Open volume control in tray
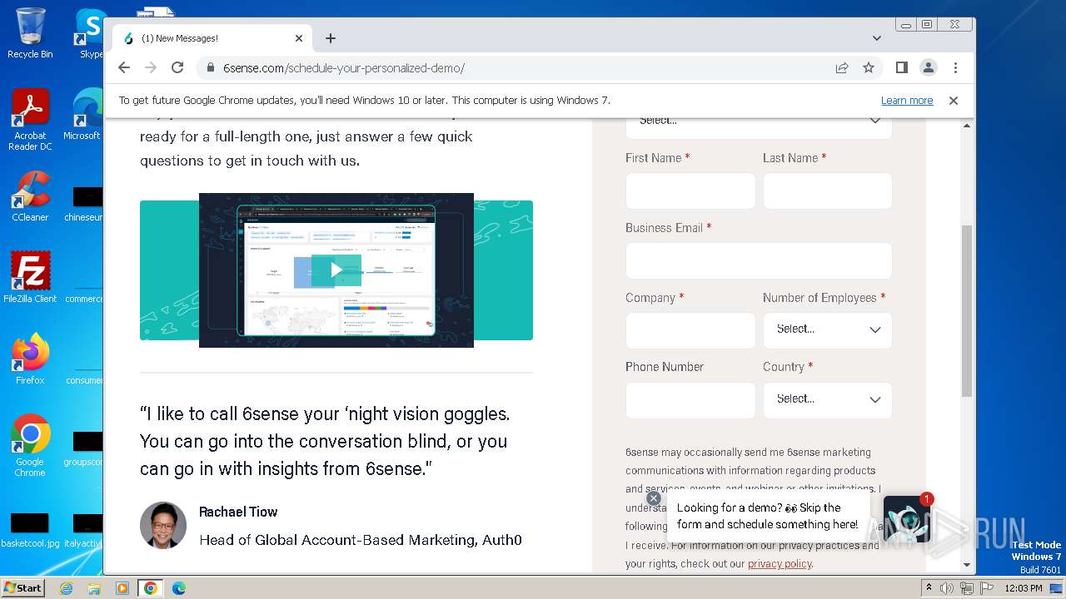Screen dimensions: 1066x599 [x=947, y=588]
